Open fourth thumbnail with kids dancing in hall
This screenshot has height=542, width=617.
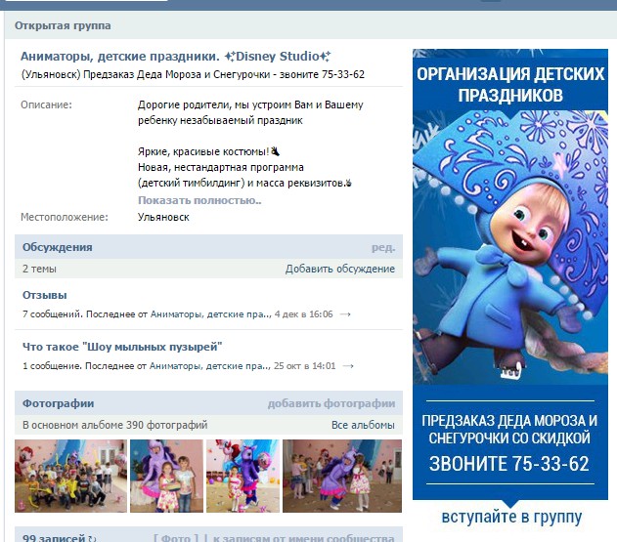click(x=342, y=476)
